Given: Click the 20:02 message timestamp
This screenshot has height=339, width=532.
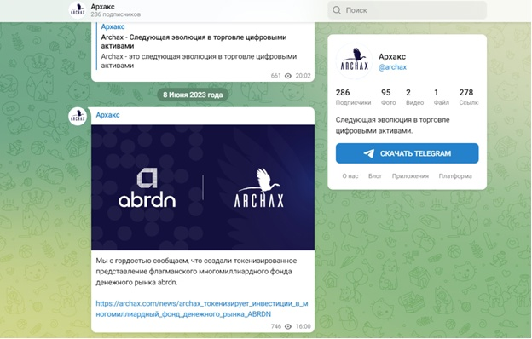Looking at the screenshot, I should click(x=303, y=76).
